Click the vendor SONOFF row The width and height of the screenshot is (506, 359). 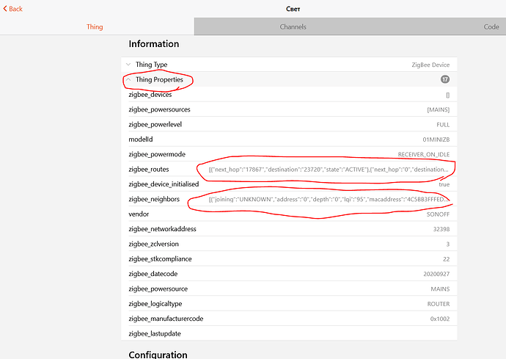pos(290,214)
